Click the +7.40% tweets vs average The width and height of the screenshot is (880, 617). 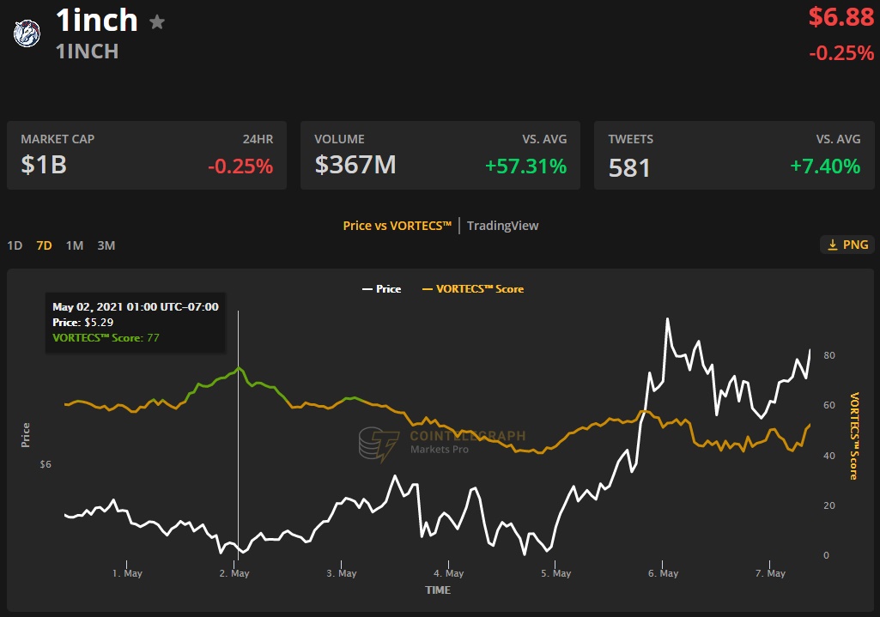tap(825, 166)
